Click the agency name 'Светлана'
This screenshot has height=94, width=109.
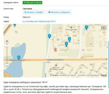27,9
